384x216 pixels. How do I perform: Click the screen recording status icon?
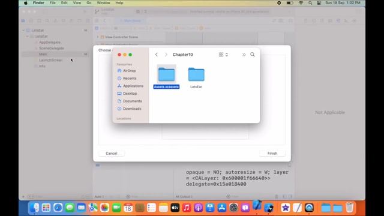(279, 3)
